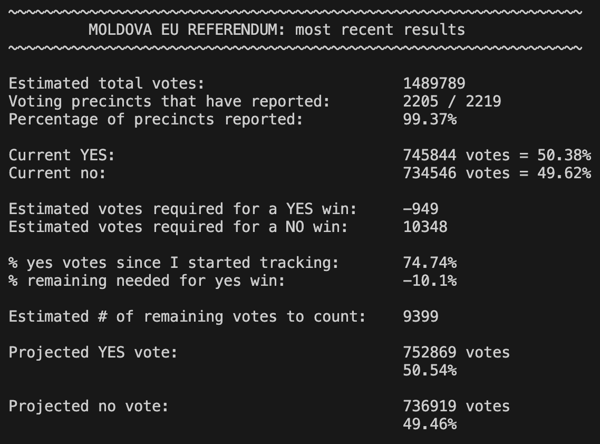Click the -949 votes required value
This screenshot has width=600, height=444.
(x=421, y=209)
